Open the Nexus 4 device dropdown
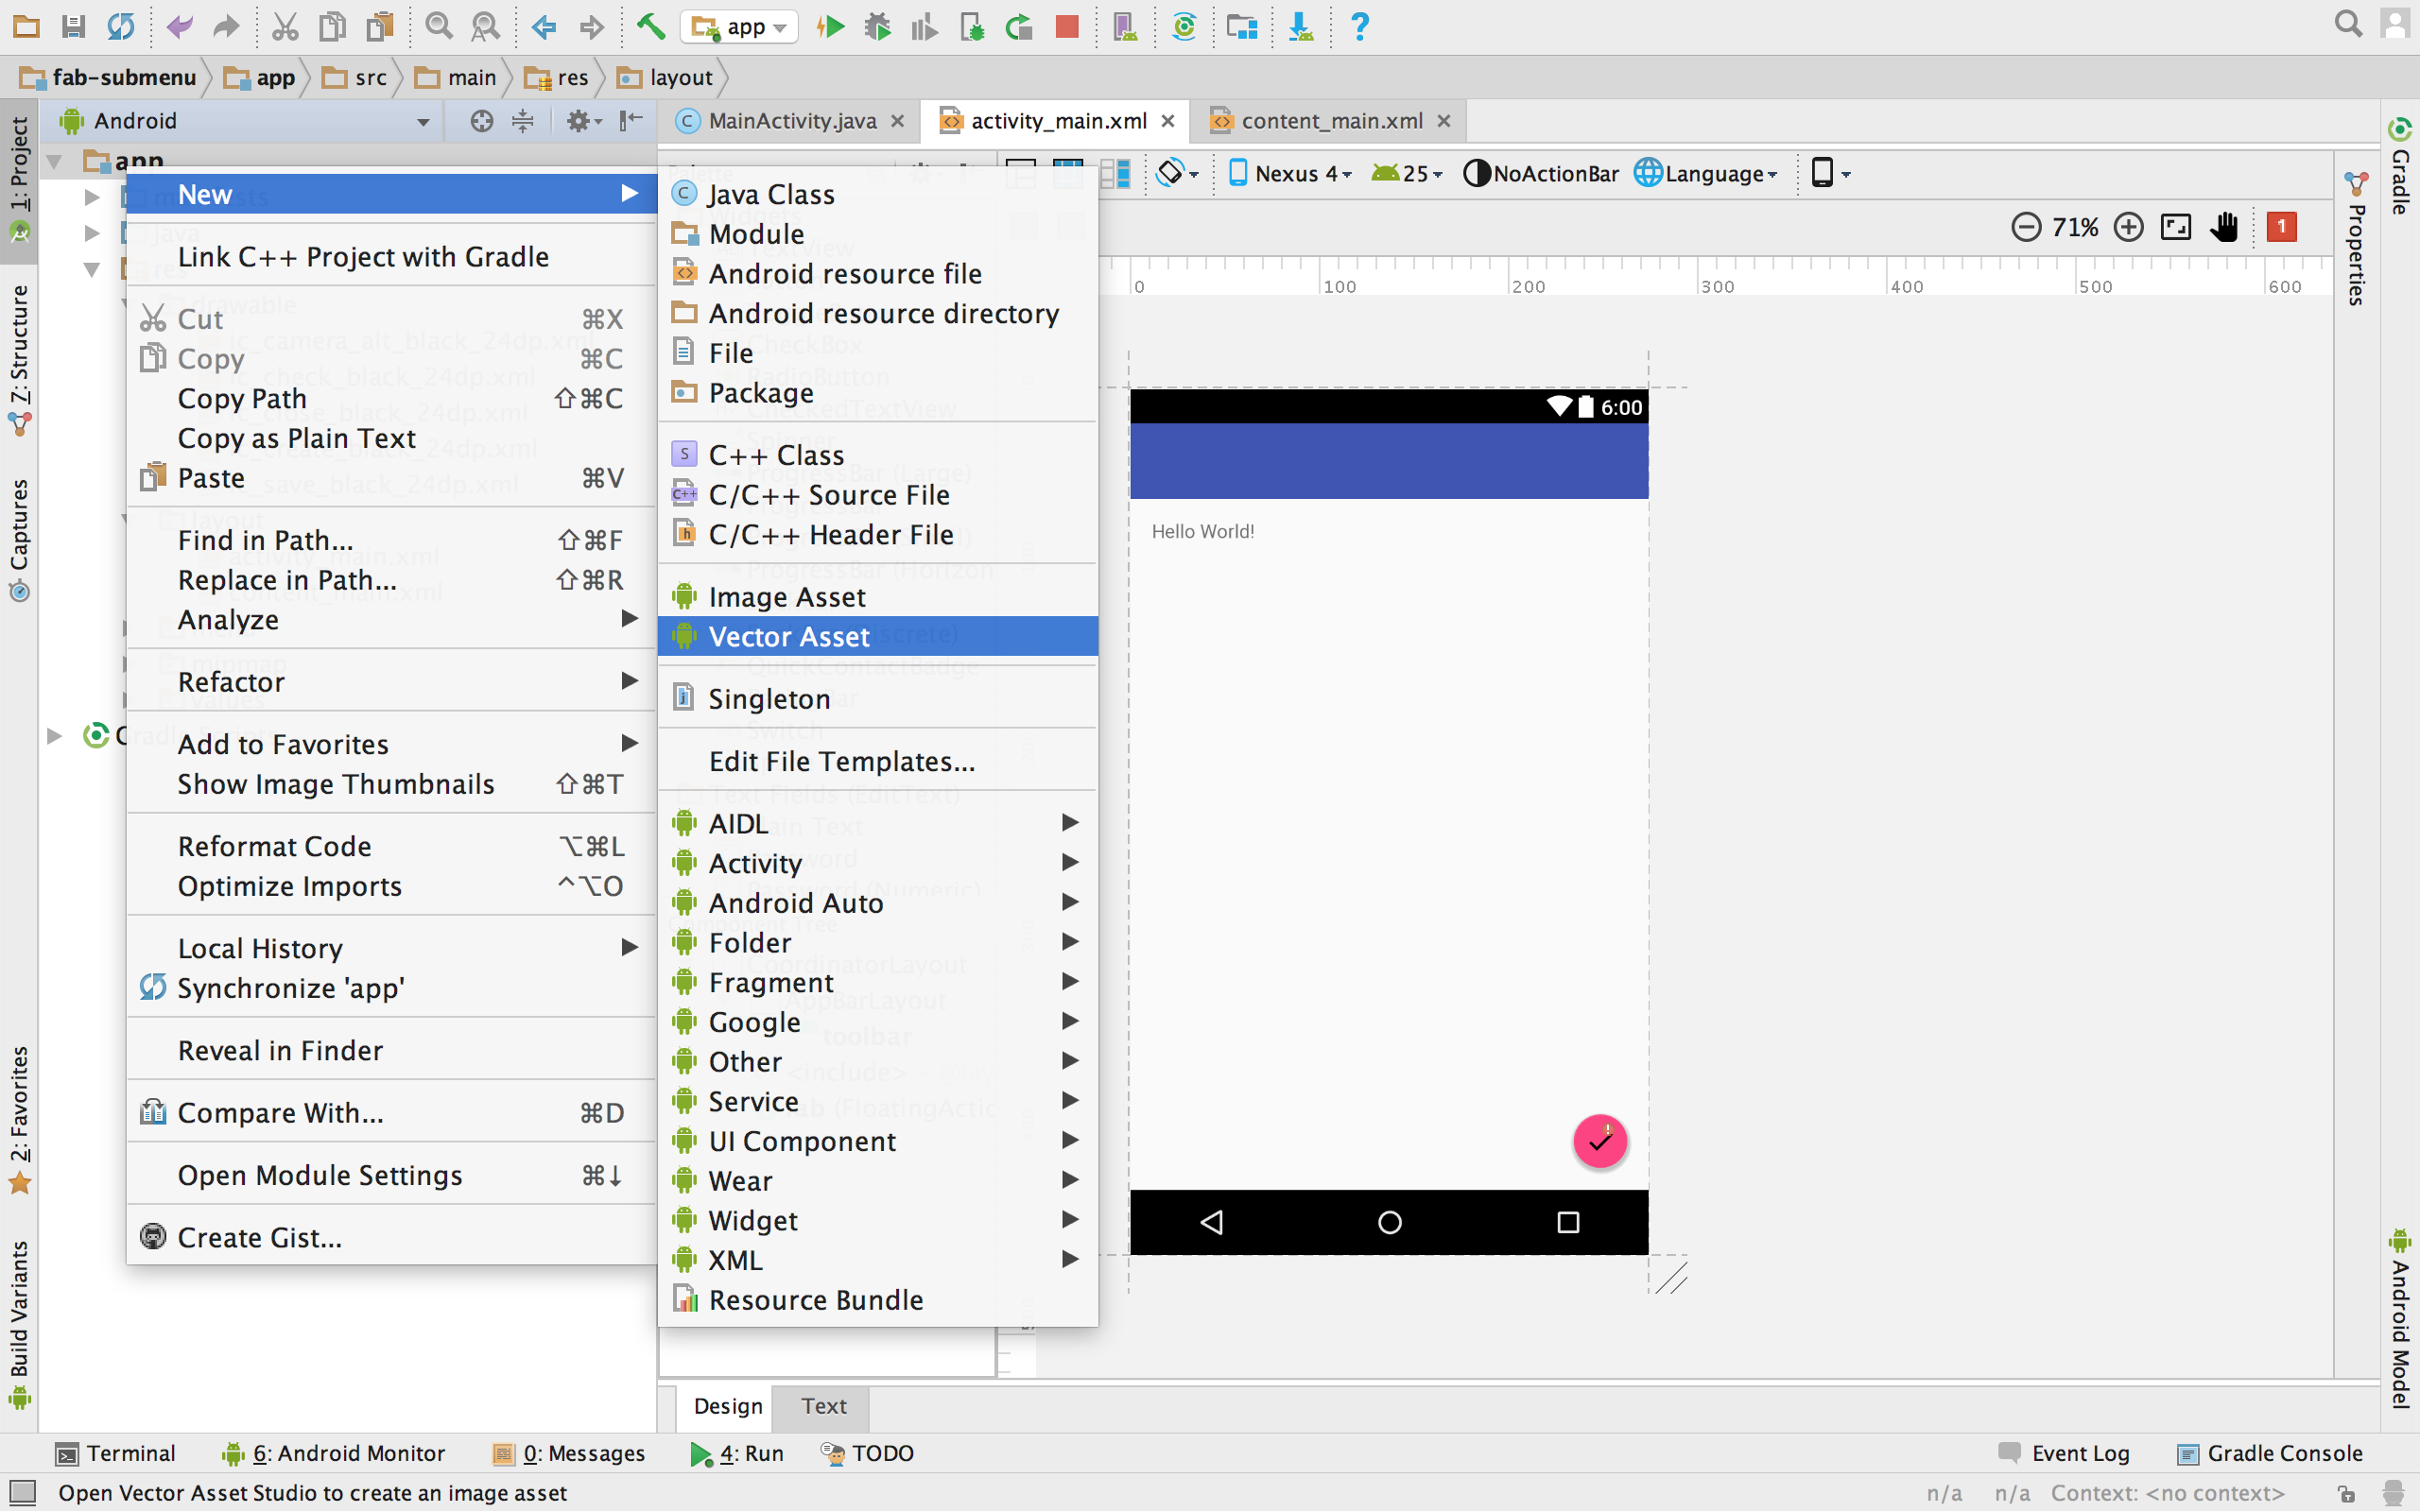Viewport: 2420px width, 1512px height. pos(1291,174)
